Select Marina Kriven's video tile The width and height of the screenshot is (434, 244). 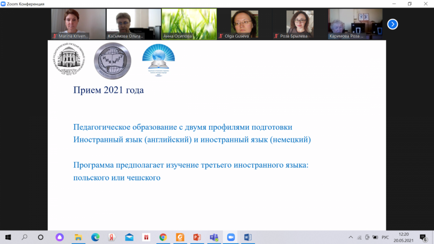78,23
